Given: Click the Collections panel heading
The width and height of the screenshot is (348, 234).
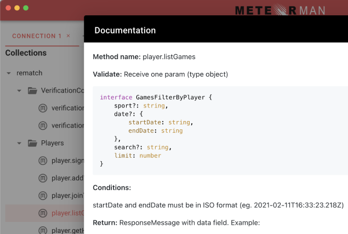Looking at the screenshot, I should 26,53.
